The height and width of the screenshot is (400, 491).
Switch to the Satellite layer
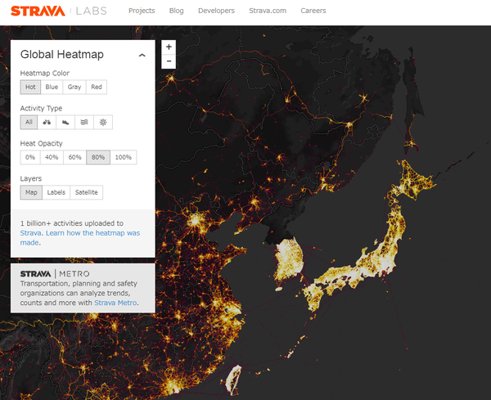click(x=87, y=192)
